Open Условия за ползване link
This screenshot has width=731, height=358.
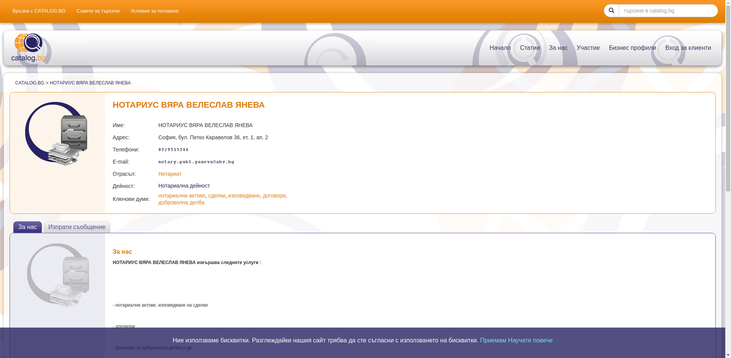click(154, 11)
